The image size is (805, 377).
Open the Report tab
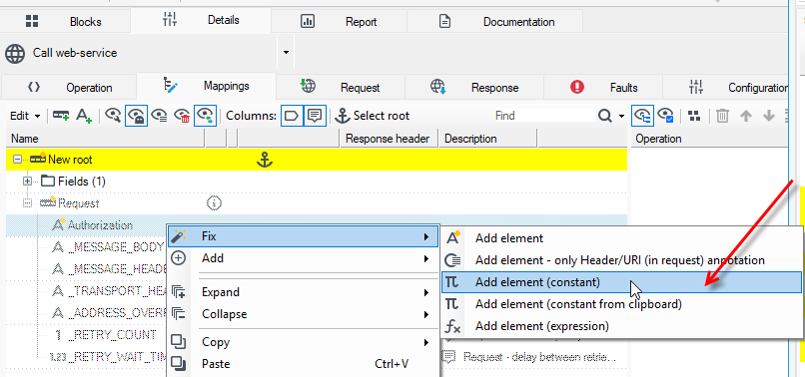tap(339, 22)
